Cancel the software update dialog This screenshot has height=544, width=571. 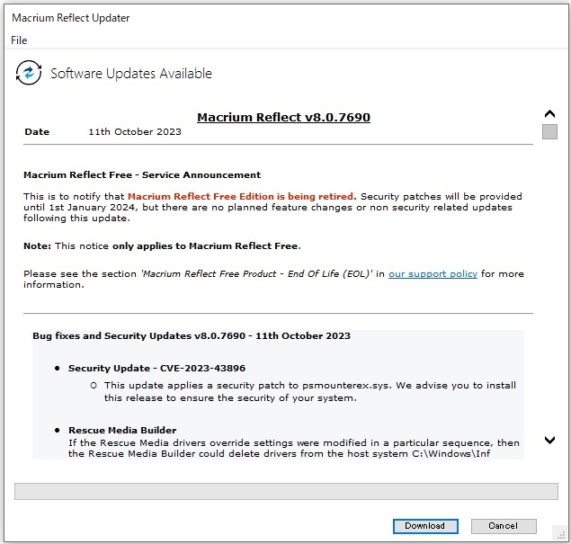(x=504, y=526)
